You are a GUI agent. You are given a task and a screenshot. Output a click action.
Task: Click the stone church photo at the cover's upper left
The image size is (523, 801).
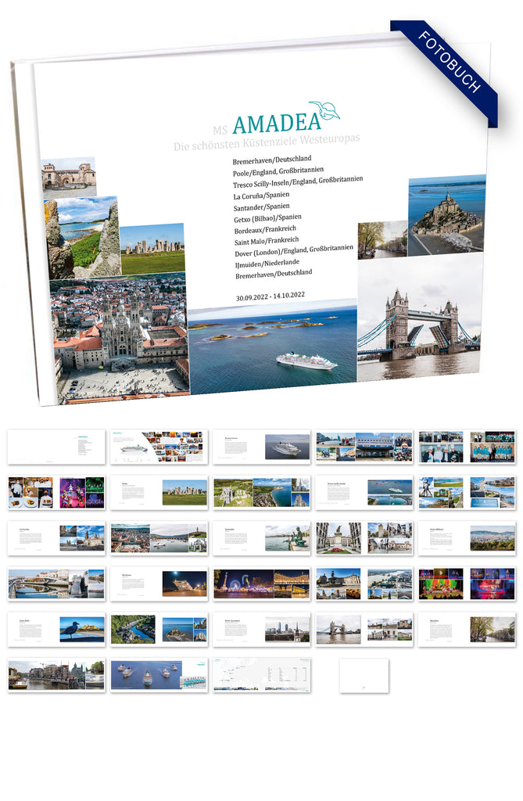(69, 178)
